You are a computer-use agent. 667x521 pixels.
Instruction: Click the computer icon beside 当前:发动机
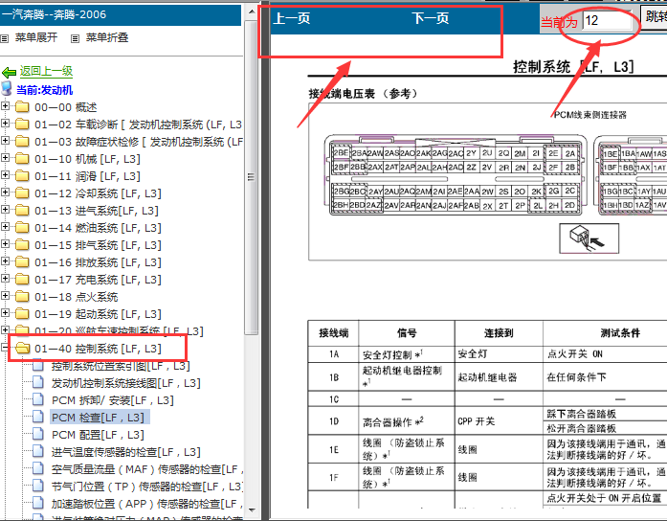point(7,89)
